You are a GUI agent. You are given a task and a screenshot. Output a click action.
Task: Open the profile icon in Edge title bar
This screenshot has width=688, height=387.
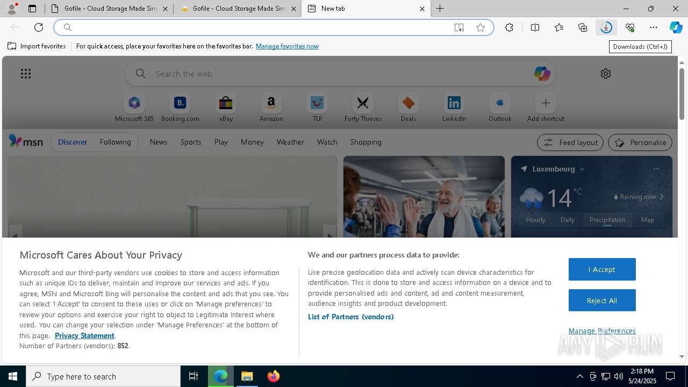tap(11, 9)
